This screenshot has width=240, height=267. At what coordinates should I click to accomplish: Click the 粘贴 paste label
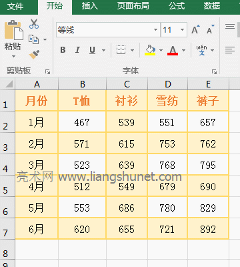click(x=13, y=47)
